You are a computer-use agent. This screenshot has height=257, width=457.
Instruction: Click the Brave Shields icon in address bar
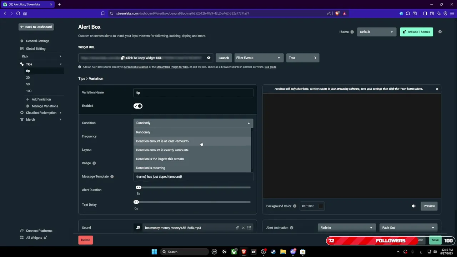(x=337, y=14)
